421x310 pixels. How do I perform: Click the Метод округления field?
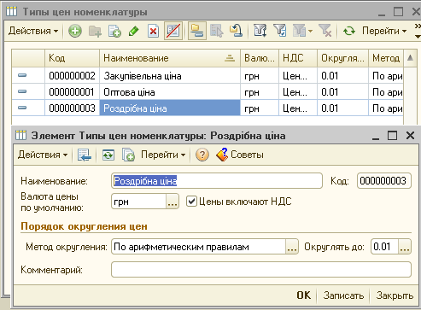click(198, 247)
